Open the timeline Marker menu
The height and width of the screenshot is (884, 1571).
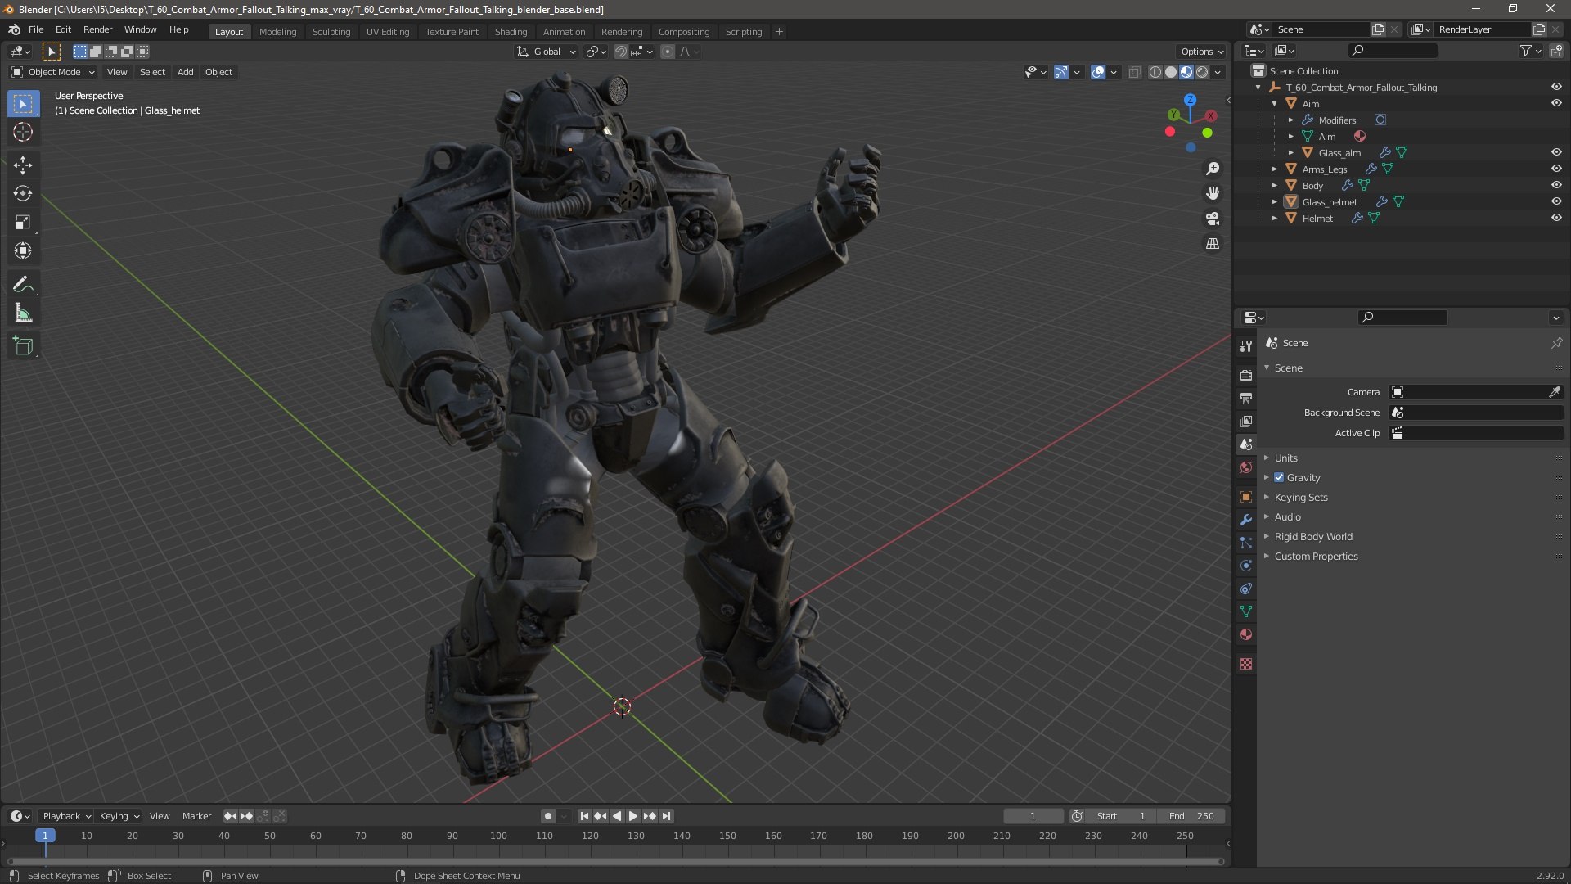[196, 816]
